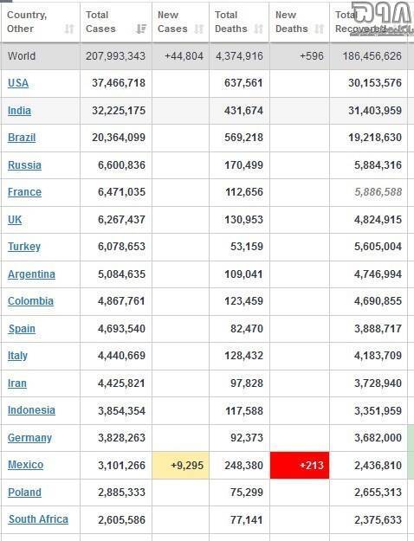The width and height of the screenshot is (414, 541).
Task: Click Mexico's red +213 new deaths cell
Action: coord(300,465)
